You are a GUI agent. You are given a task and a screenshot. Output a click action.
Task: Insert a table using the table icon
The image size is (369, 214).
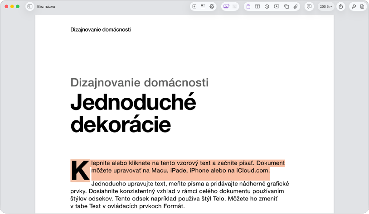(257, 7)
